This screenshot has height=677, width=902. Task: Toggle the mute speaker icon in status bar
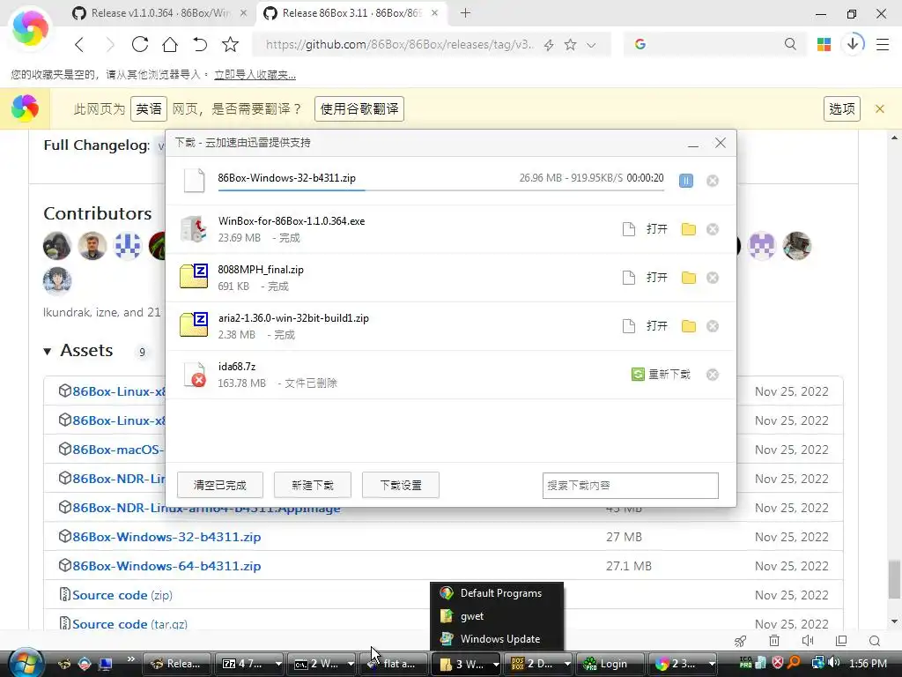pyautogui.click(x=808, y=641)
